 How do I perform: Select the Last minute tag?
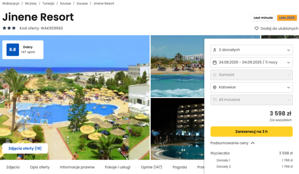263,18
